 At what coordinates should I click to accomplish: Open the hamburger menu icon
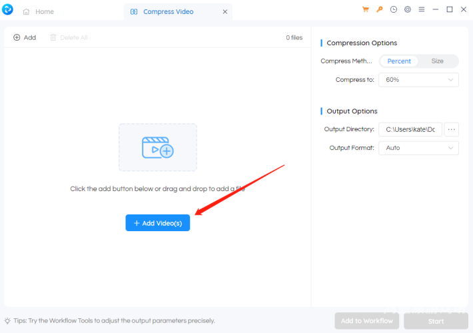pyautogui.click(x=422, y=9)
